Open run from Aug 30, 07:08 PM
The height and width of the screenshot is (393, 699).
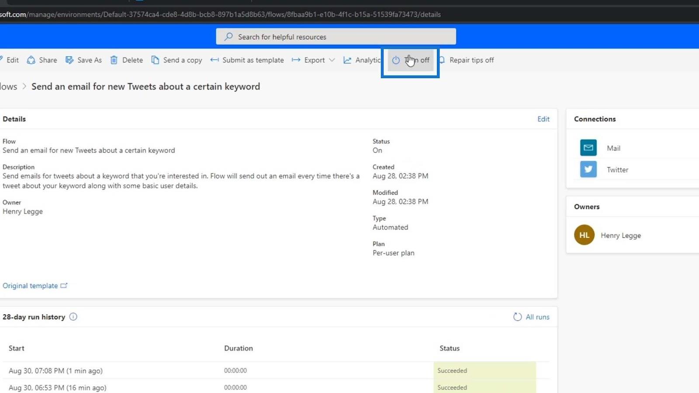55,371
